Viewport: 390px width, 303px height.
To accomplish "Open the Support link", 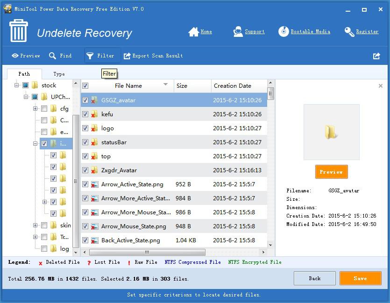I will 255,32.
